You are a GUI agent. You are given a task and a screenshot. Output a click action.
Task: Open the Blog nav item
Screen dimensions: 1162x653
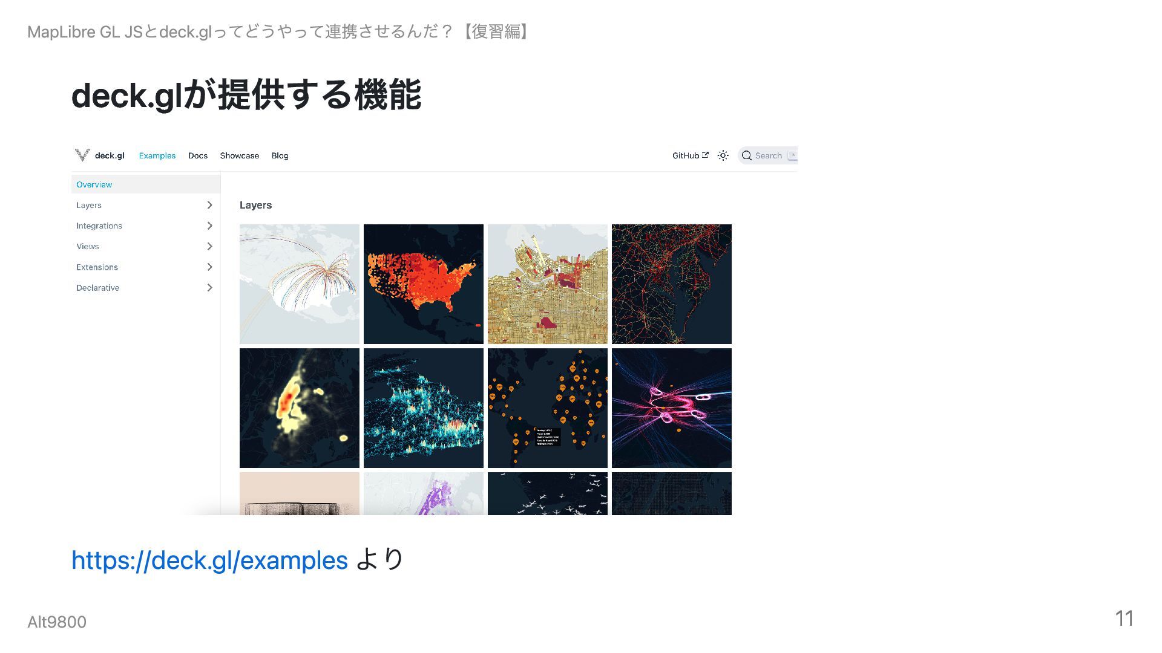280,155
